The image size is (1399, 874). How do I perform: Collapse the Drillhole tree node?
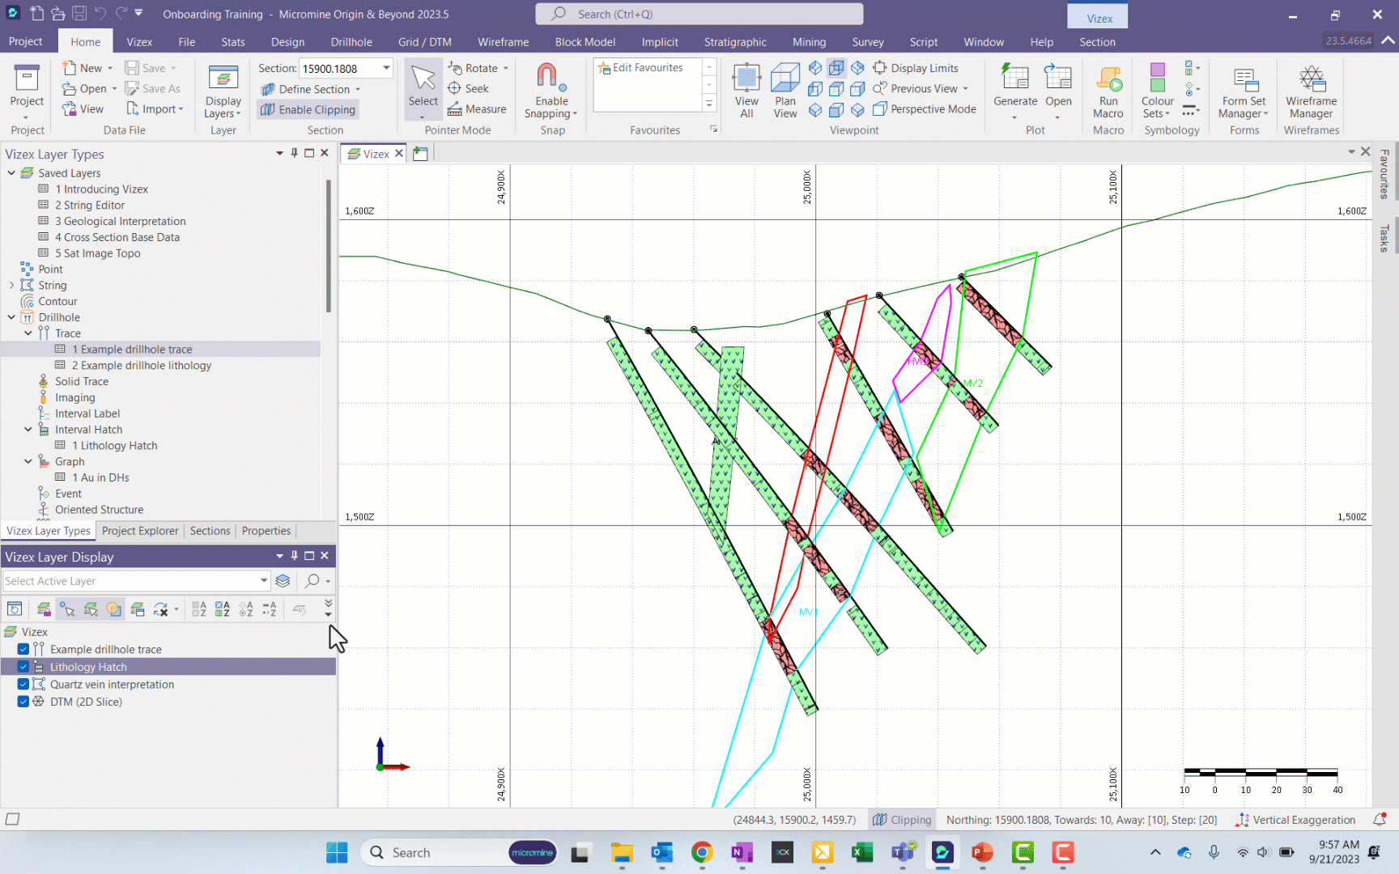tap(11, 317)
